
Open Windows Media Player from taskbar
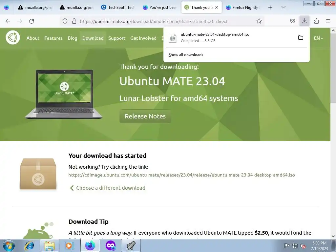[x=70, y=245]
